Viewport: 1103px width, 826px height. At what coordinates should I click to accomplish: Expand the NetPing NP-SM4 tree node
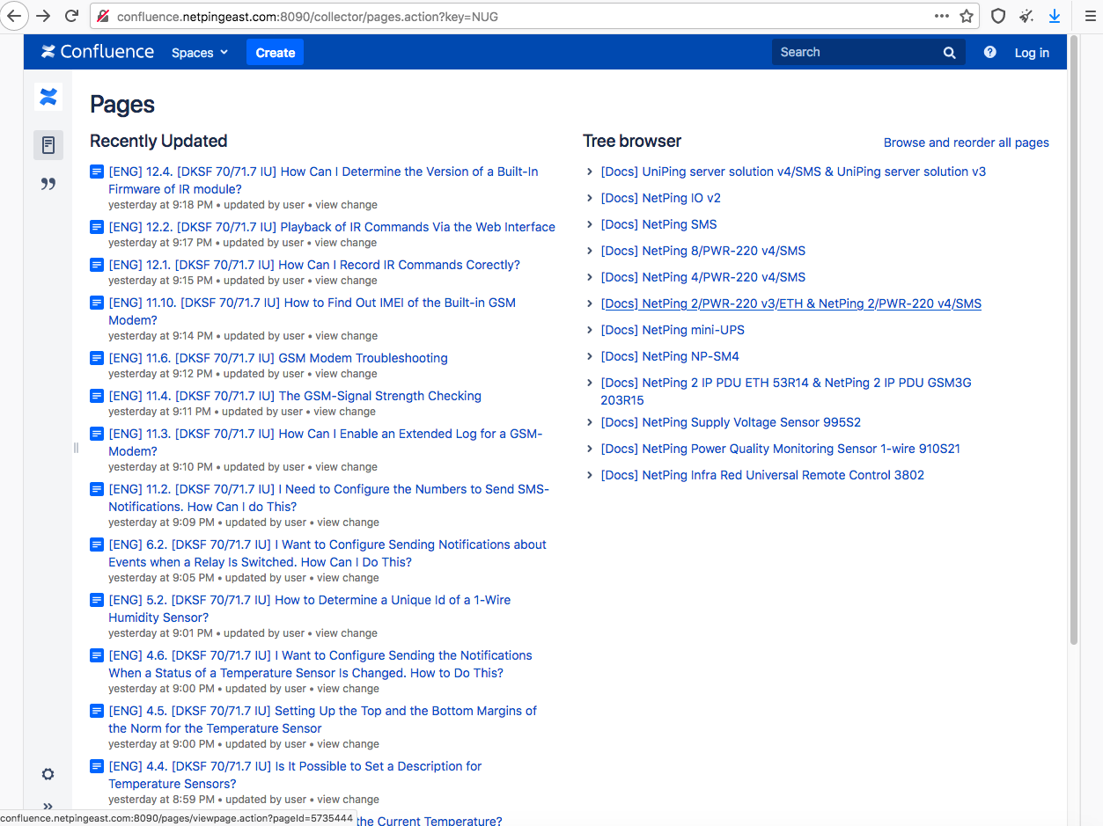(590, 357)
